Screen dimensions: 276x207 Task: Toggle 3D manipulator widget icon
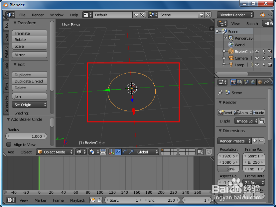[112, 152]
